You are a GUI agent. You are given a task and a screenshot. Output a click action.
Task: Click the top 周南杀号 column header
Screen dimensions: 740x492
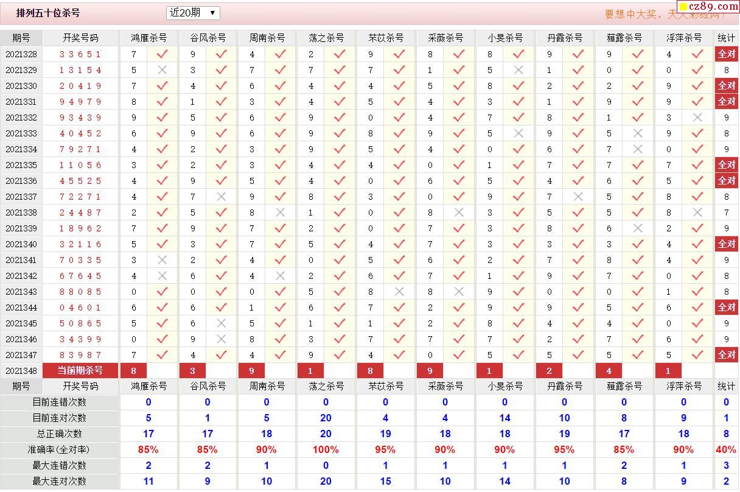[267, 38]
